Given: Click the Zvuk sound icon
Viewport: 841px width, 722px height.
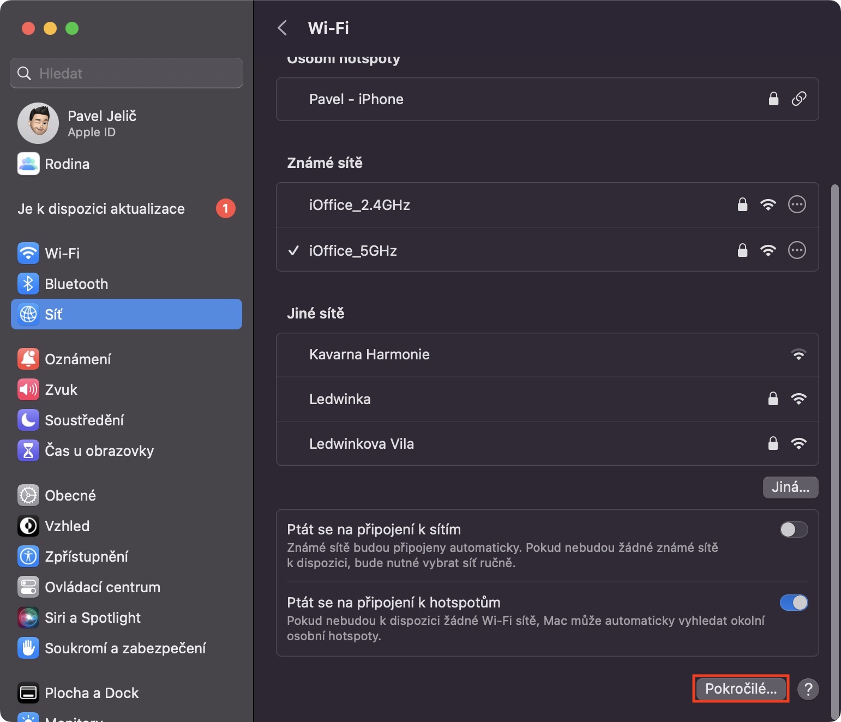Looking at the screenshot, I should pyautogui.click(x=28, y=389).
